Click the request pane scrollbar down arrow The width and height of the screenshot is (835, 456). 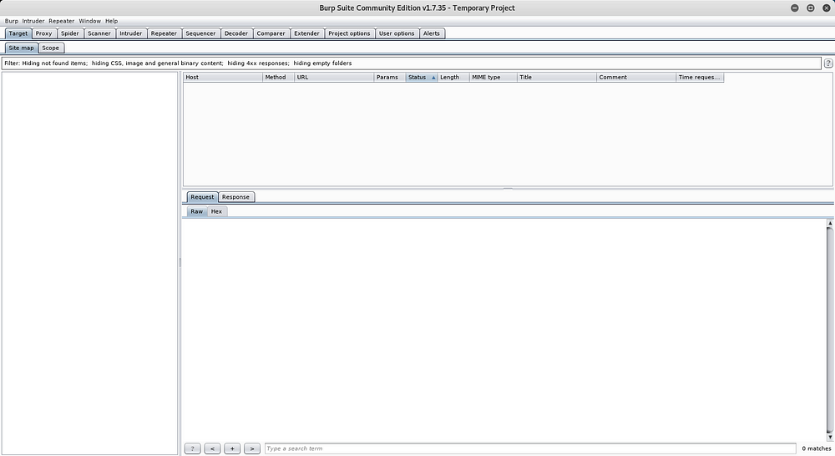point(830,438)
